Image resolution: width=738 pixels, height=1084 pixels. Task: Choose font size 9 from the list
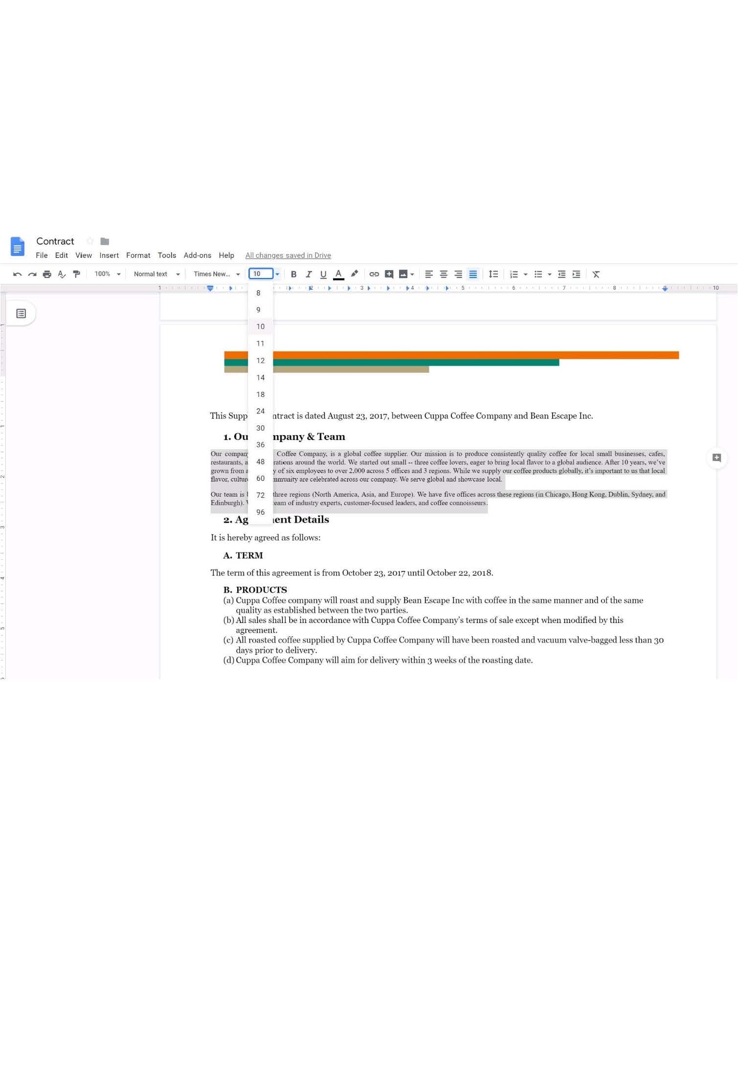(x=260, y=310)
